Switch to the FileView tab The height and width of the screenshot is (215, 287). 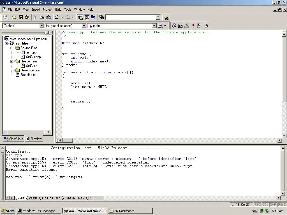pyautogui.click(x=34, y=139)
